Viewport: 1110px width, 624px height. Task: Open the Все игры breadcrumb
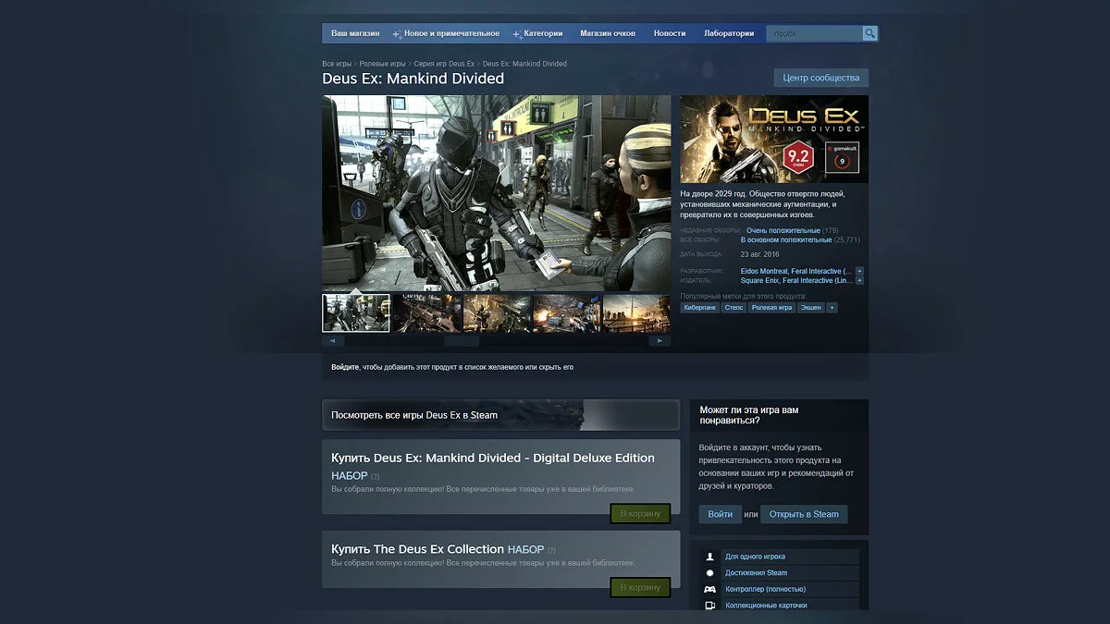335,64
